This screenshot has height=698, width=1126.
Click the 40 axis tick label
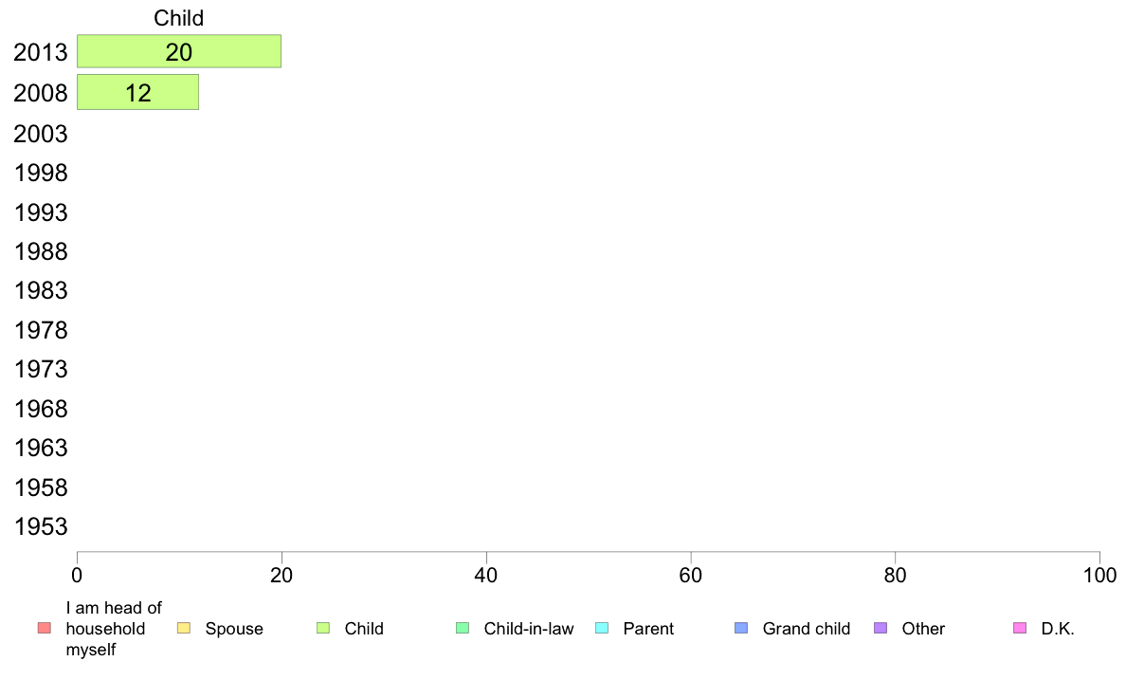click(x=486, y=575)
